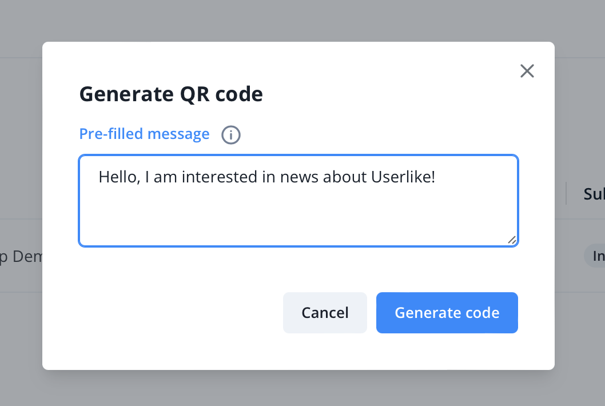Click the Pre-filled message label
This screenshot has height=406, width=605.
click(144, 134)
